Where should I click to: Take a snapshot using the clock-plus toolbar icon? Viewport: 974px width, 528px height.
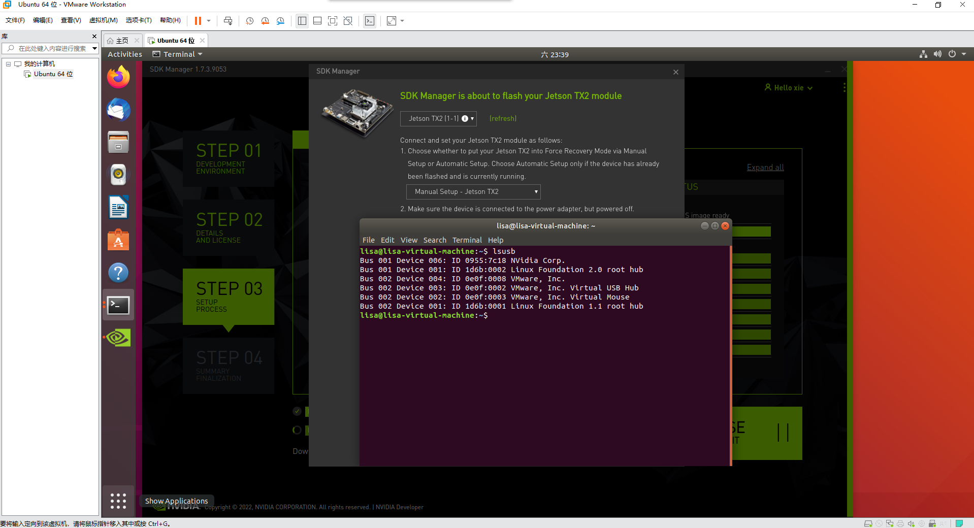[x=249, y=21]
